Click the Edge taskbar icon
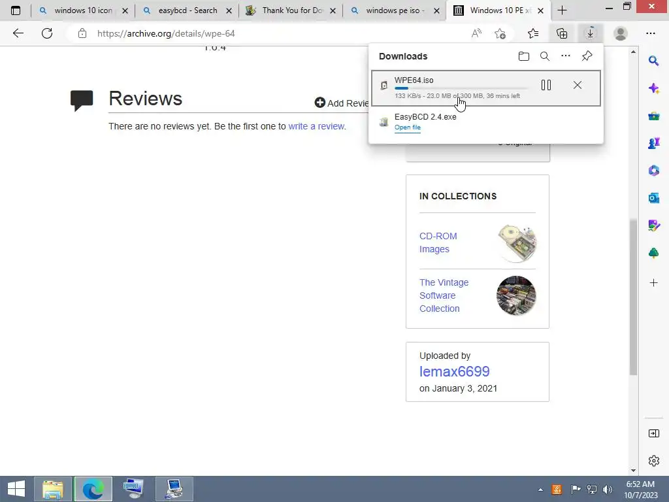Image resolution: width=669 pixels, height=502 pixels. [x=93, y=489]
